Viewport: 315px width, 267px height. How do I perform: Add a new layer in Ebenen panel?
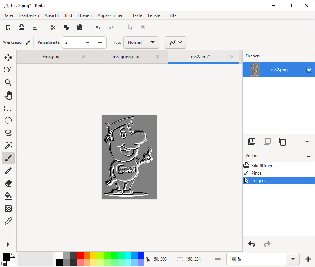click(x=252, y=142)
